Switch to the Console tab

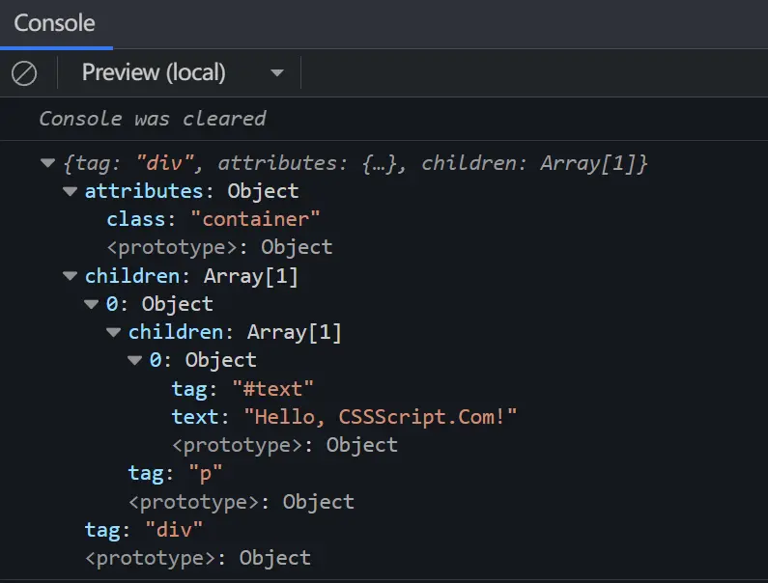tap(54, 23)
